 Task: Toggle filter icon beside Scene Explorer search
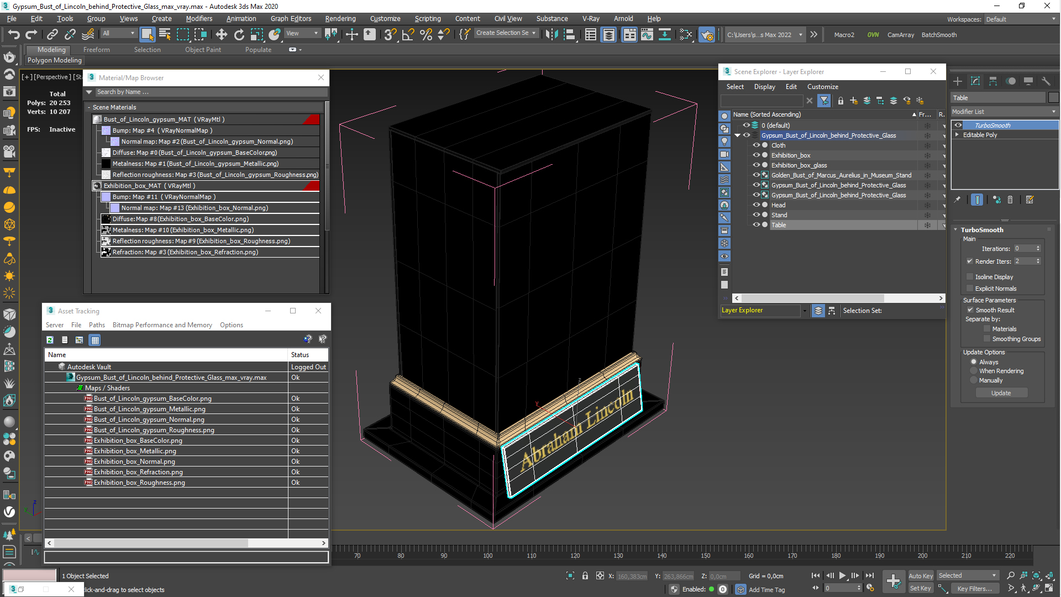(x=824, y=101)
